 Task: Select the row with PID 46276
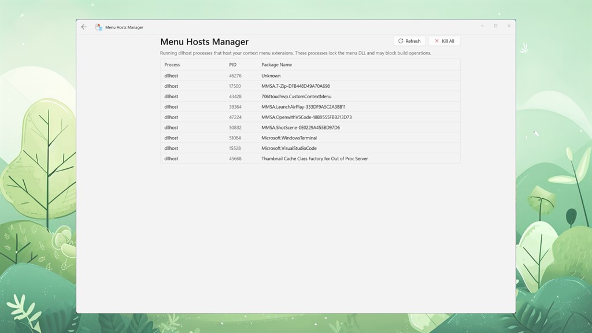[x=310, y=76]
